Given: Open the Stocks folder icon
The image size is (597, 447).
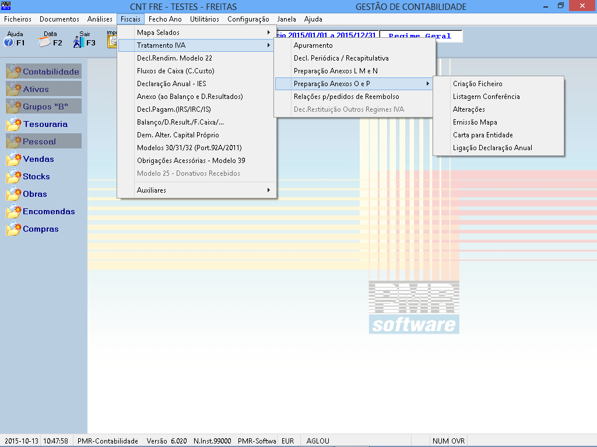Looking at the screenshot, I should click(x=14, y=176).
